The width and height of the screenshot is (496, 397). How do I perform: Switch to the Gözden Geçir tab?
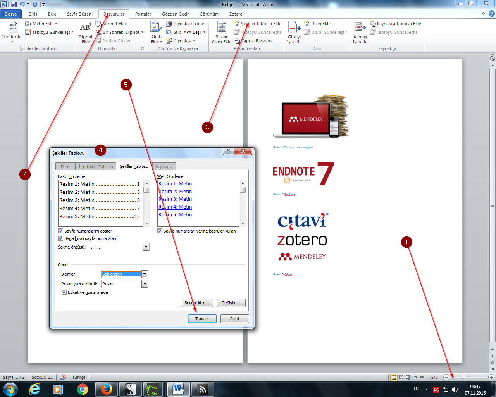(x=176, y=14)
